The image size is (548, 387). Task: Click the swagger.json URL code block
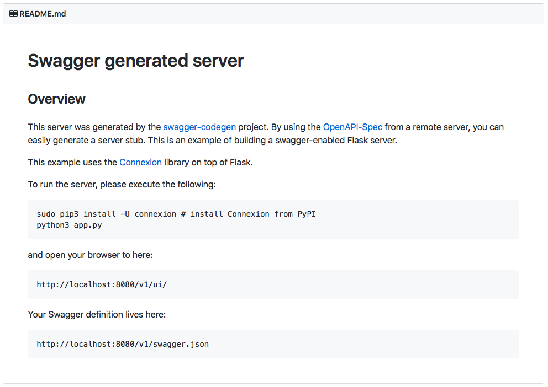pos(273,344)
